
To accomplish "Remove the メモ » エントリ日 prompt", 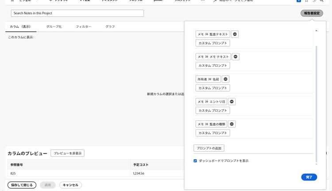I will [x=232, y=101].
